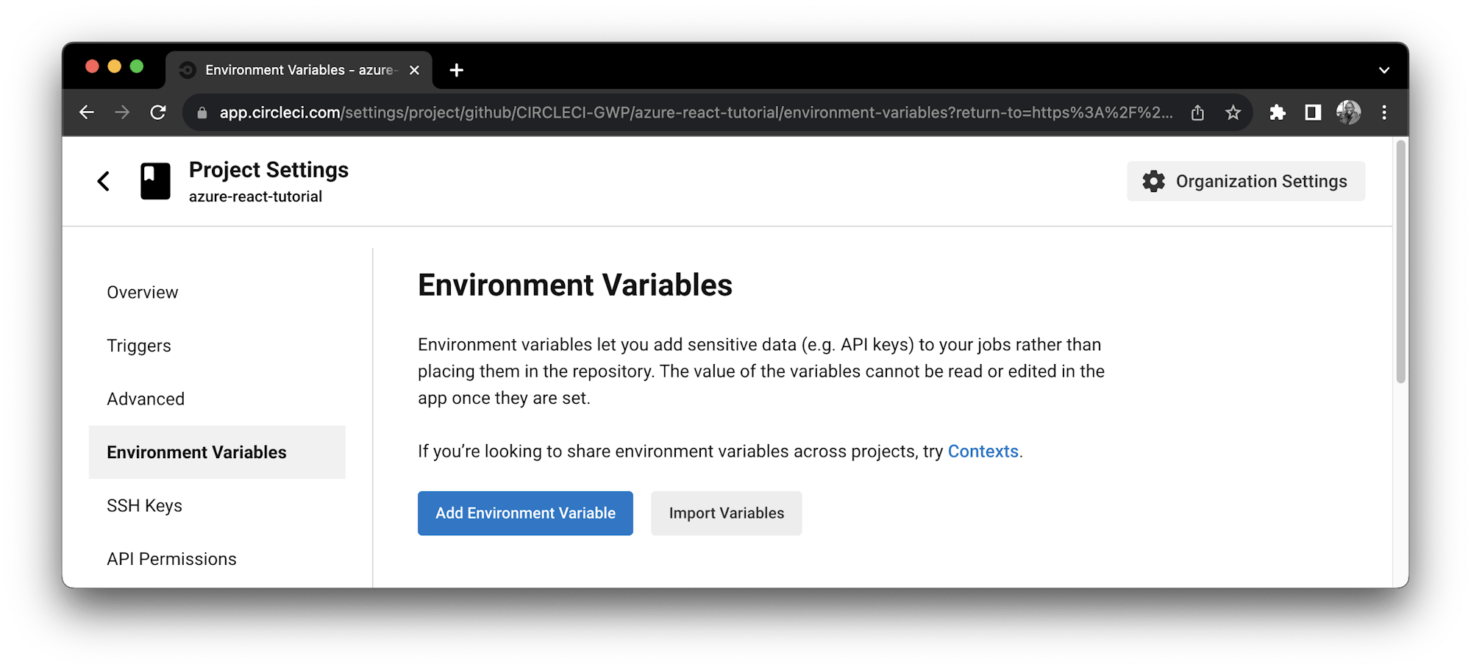This screenshot has height=670, width=1471.
Task: Click the back arrow beside Project Settings
Action: click(x=103, y=181)
